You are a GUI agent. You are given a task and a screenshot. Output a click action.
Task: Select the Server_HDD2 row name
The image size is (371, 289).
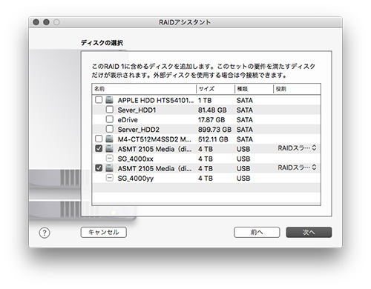[x=139, y=130]
